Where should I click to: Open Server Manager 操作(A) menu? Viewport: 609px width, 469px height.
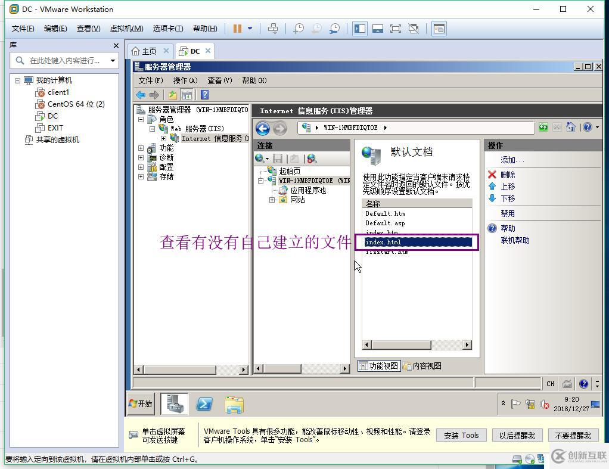tap(185, 80)
